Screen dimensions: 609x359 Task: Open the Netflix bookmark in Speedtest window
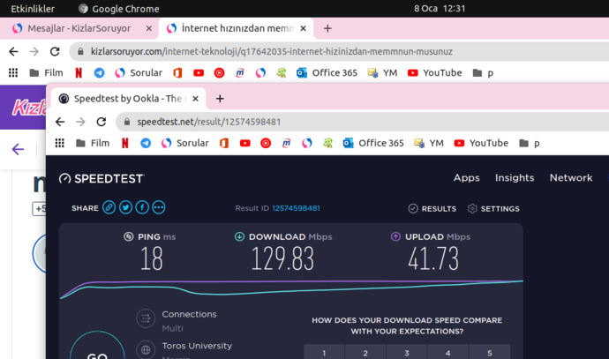click(x=124, y=143)
